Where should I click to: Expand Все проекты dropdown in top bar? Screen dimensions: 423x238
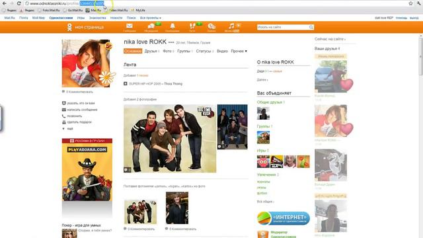click(x=151, y=18)
